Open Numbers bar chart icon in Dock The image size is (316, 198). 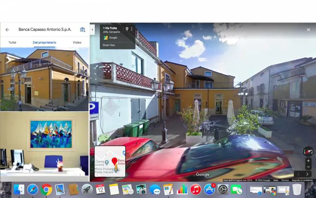(x=182, y=190)
